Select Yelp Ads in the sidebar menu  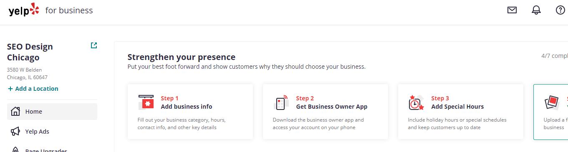pyautogui.click(x=52, y=132)
